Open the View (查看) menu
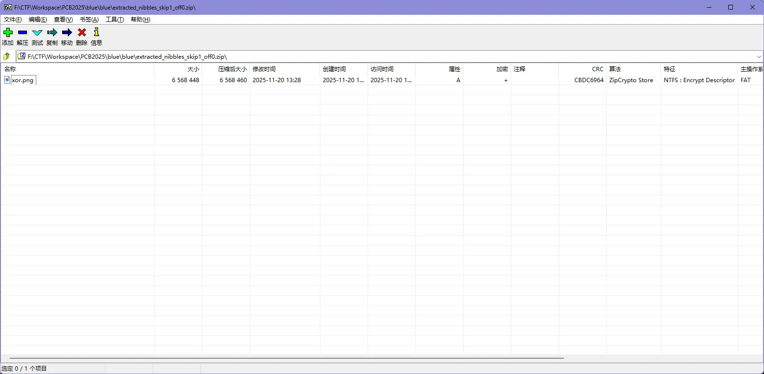Screen dimensions: 764x374 [63, 20]
